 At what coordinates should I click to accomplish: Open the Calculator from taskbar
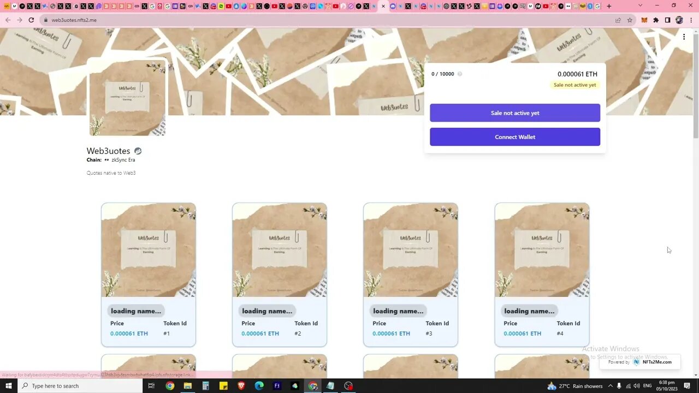click(x=205, y=386)
